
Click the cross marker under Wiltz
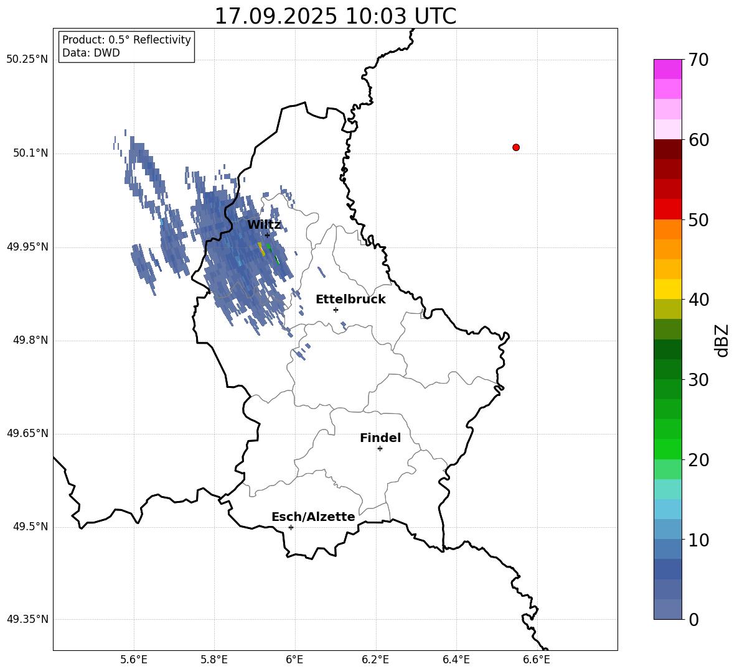[267, 235]
